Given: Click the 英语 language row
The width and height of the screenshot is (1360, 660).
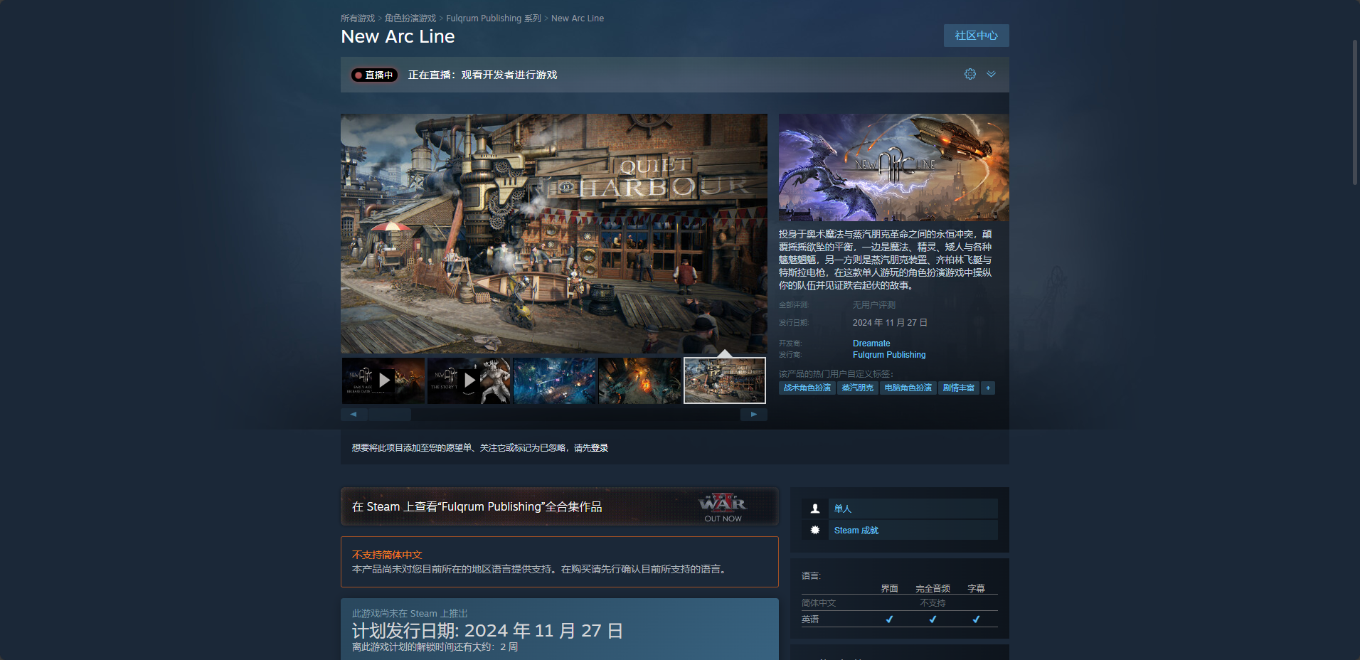Looking at the screenshot, I should [x=900, y=619].
